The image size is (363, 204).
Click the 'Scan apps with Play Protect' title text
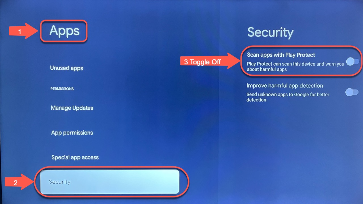281,55
